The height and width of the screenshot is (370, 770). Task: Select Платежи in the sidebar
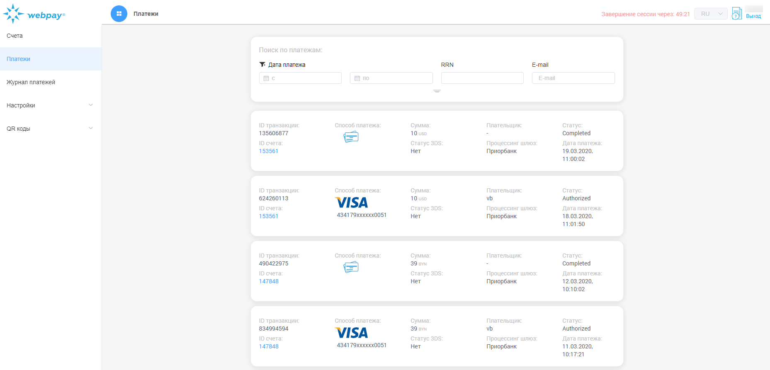click(x=19, y=59)
